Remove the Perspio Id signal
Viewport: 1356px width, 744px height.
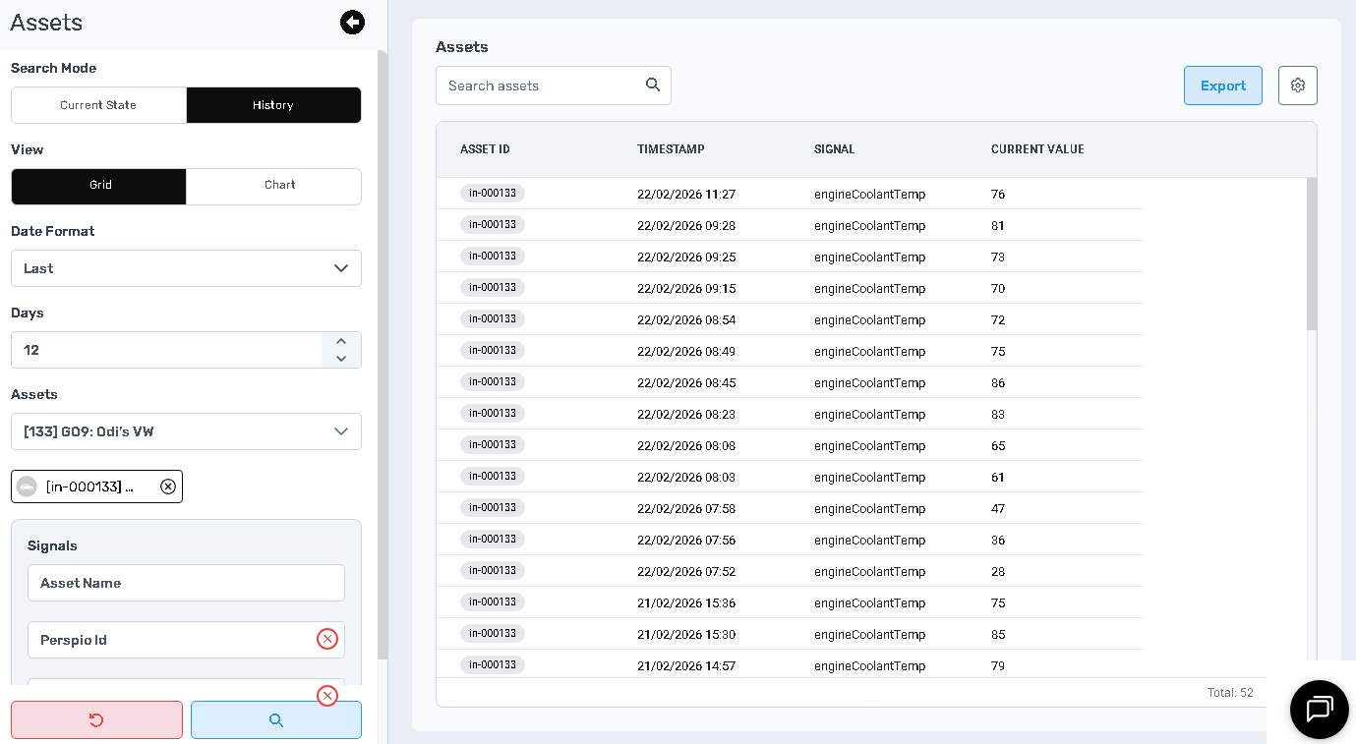click(x=327, y=640)
